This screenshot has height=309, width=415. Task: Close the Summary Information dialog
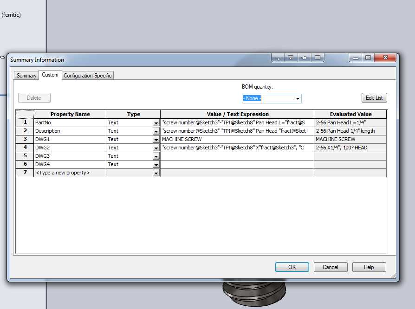point(385,58)
